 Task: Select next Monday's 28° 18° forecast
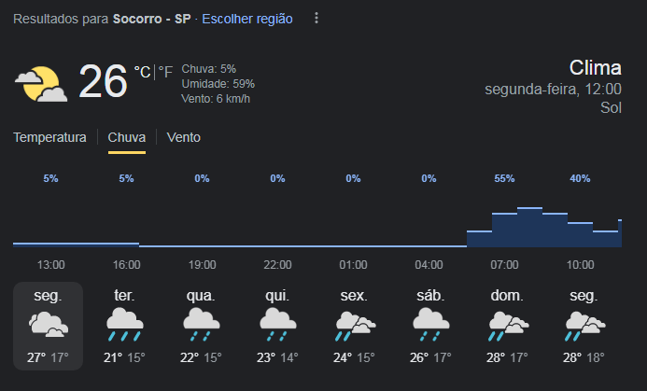pos(584,326)
